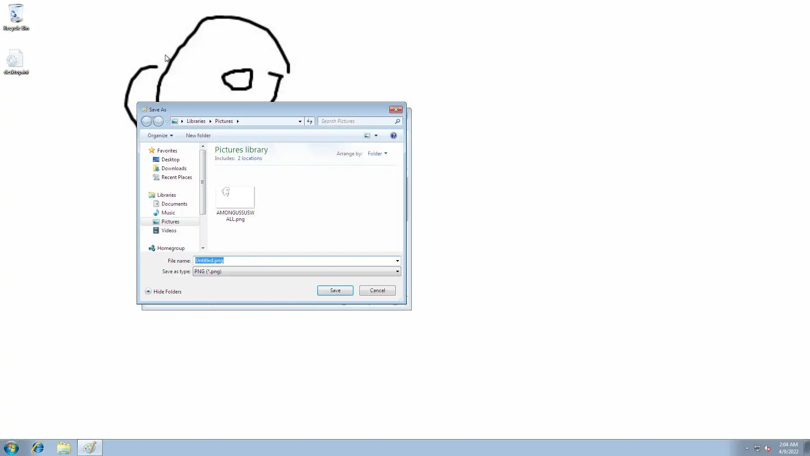Screen dimensions: 810x456
Task: Select Downloads in the navigation pane
Action: (x=173, y=168)
